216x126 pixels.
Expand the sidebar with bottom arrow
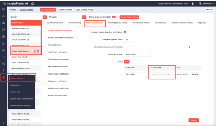pyautogui.click(x=3, y=123)
